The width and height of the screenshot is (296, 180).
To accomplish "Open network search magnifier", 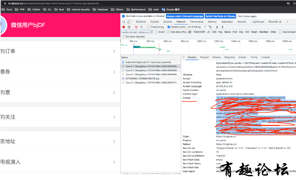I will (x=141, y=27).
